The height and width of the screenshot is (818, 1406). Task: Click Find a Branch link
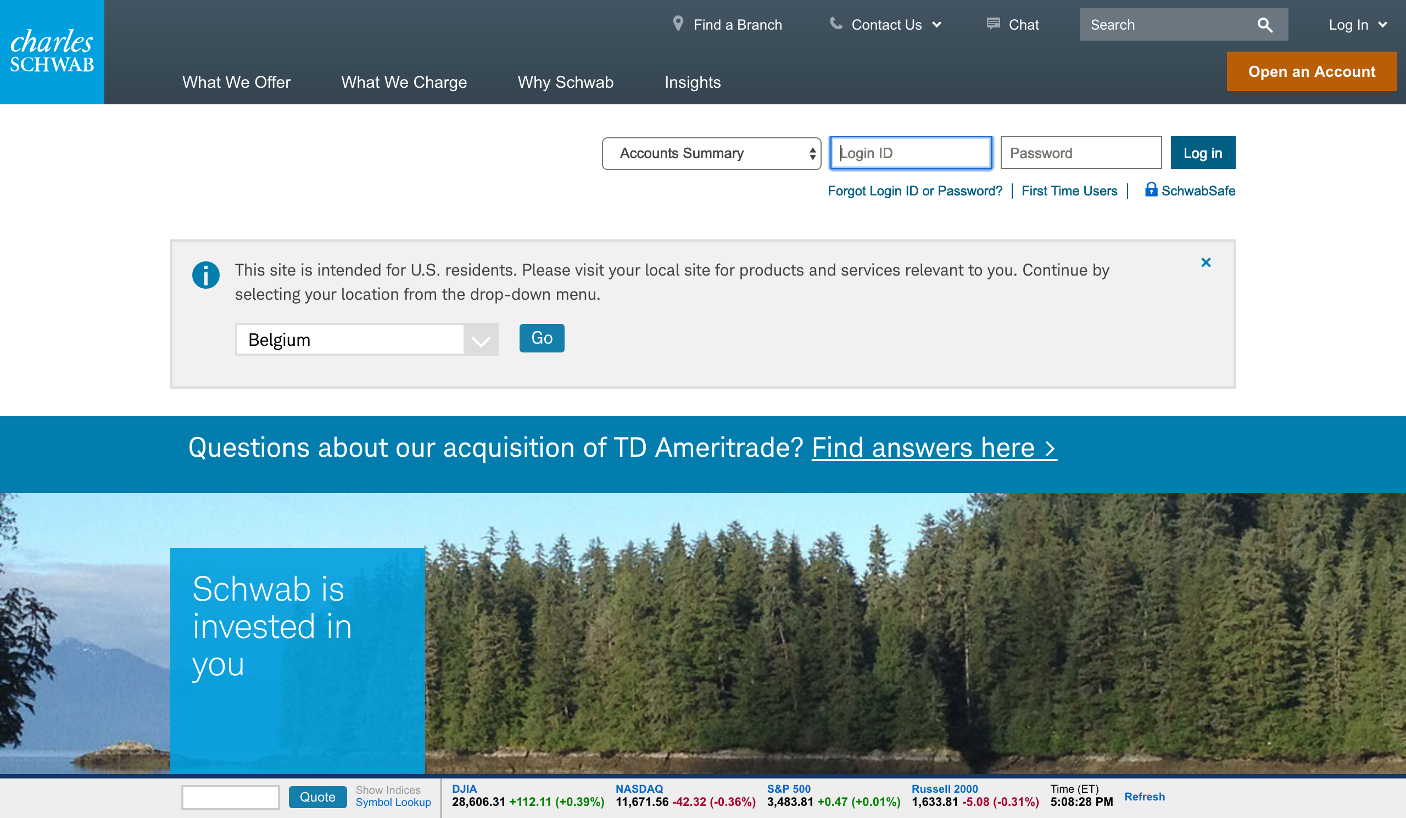[x=737, y=25]
